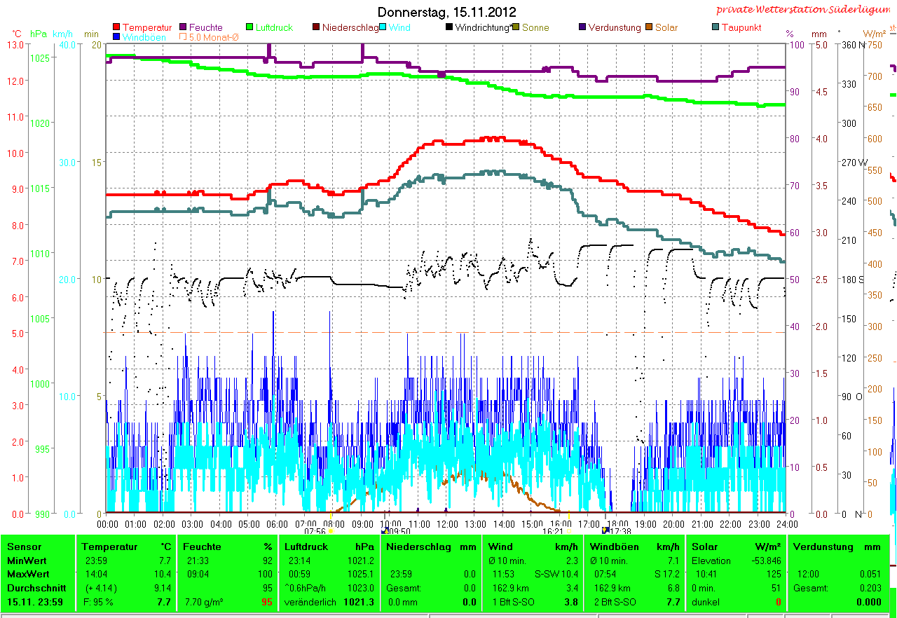Select the green Luftdruck legend marker
Image resolution: width=897 pixels, height=618 pixels.
click(250, 28)
